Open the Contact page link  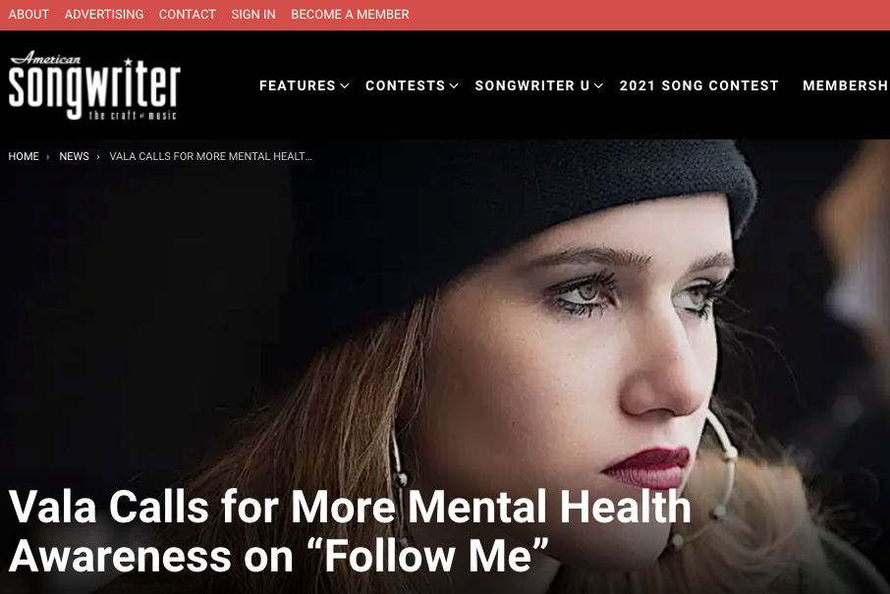pyautogui.click(x=188, y=15)
